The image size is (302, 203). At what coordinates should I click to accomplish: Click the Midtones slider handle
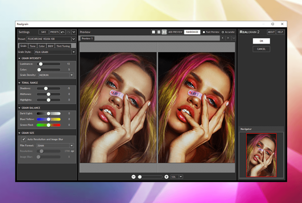[49, 94]
